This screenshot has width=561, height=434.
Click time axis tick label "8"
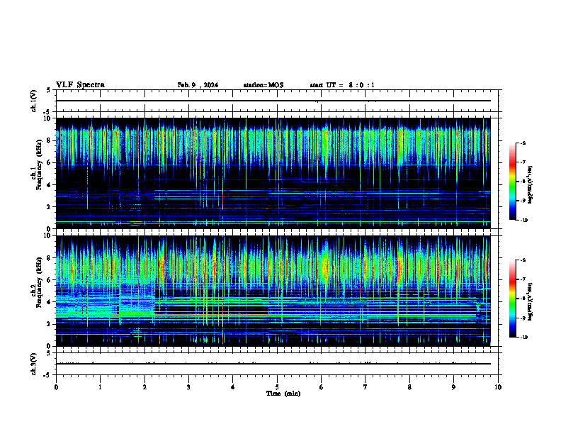pos(409,387)
